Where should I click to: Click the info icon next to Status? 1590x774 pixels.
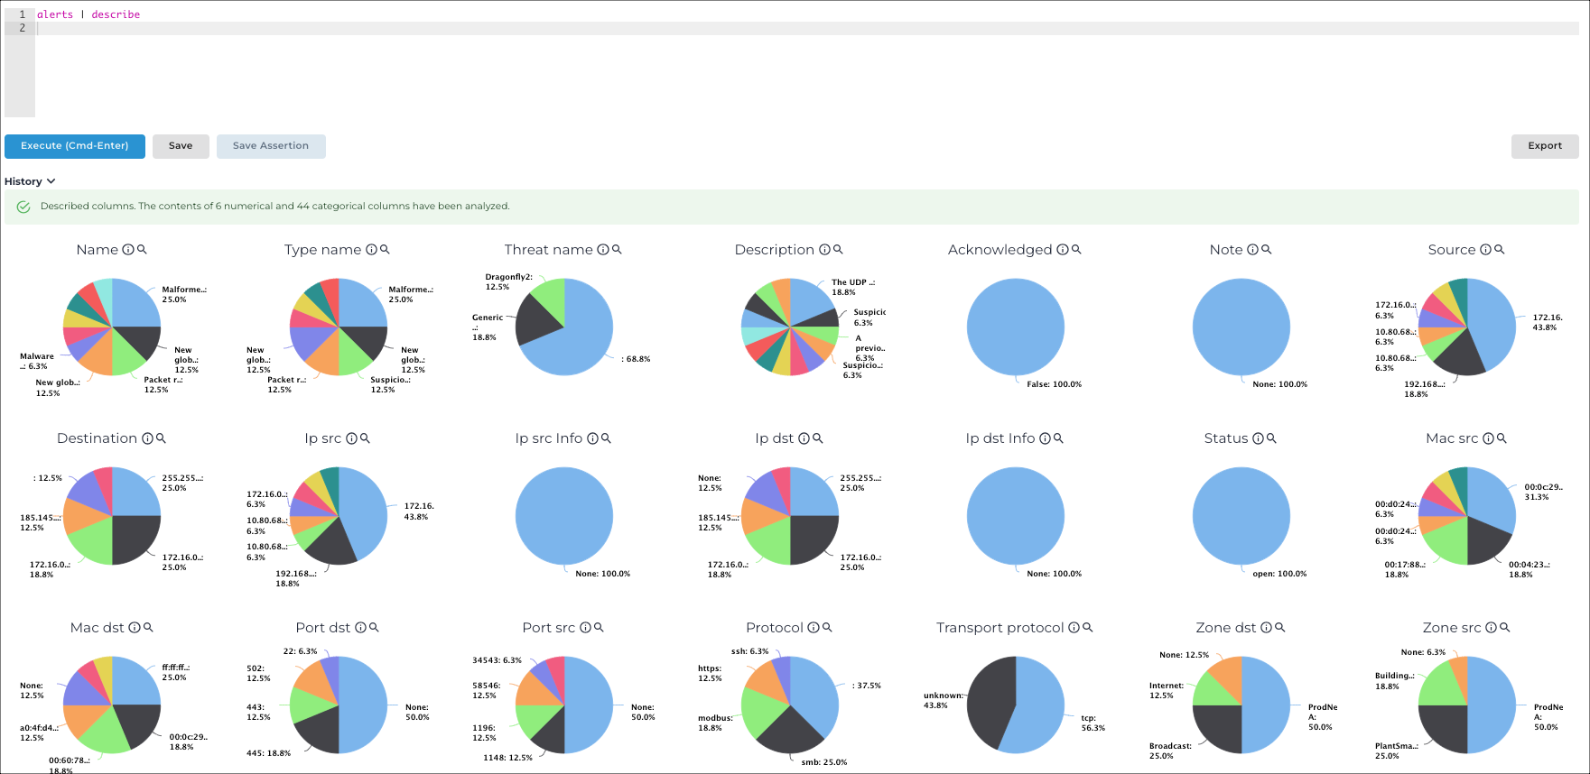click(x=1258, y=438)
